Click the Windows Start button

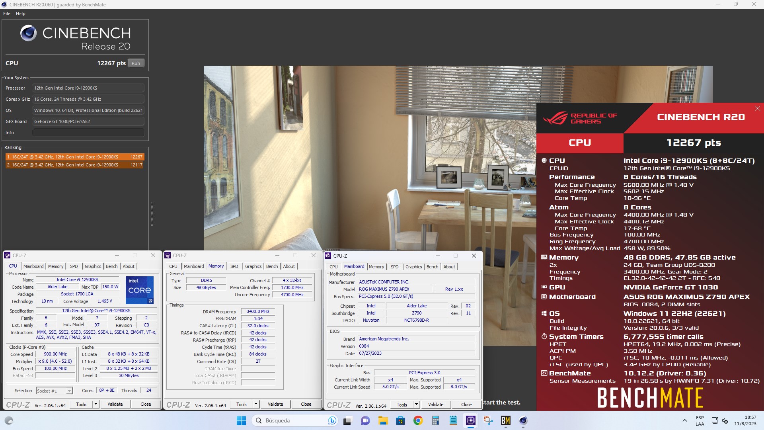241,420
